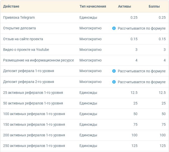The height and width of the screenshot is (152, 169).
Task: Select Видео о проекте на Youtube row
Action: (x=85, y=50)
